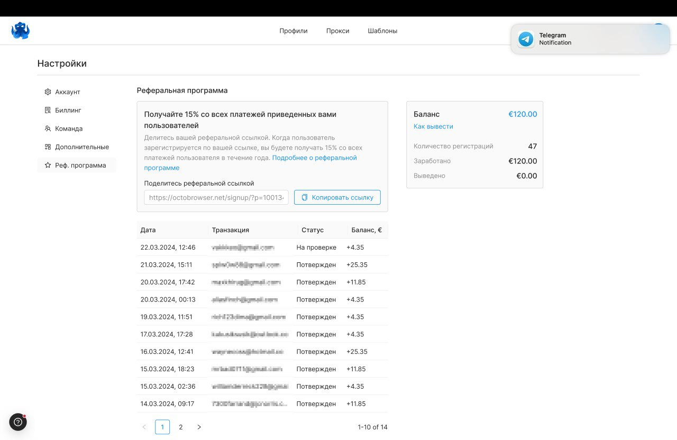Screen dimensions: 677x440
Task: Go to next page arrow
Action: coord(199,427)
